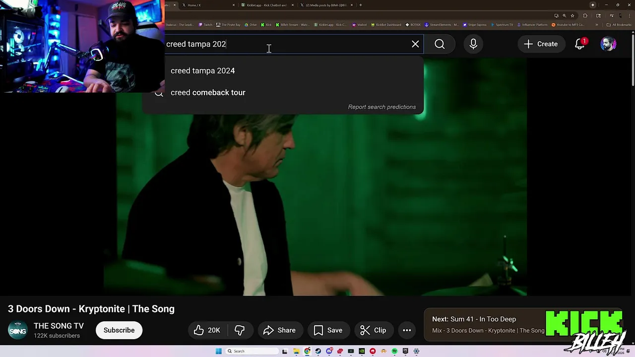
Task: Click the video title '3 Doors Down - Kryptonite'
Action: (91, 309)
